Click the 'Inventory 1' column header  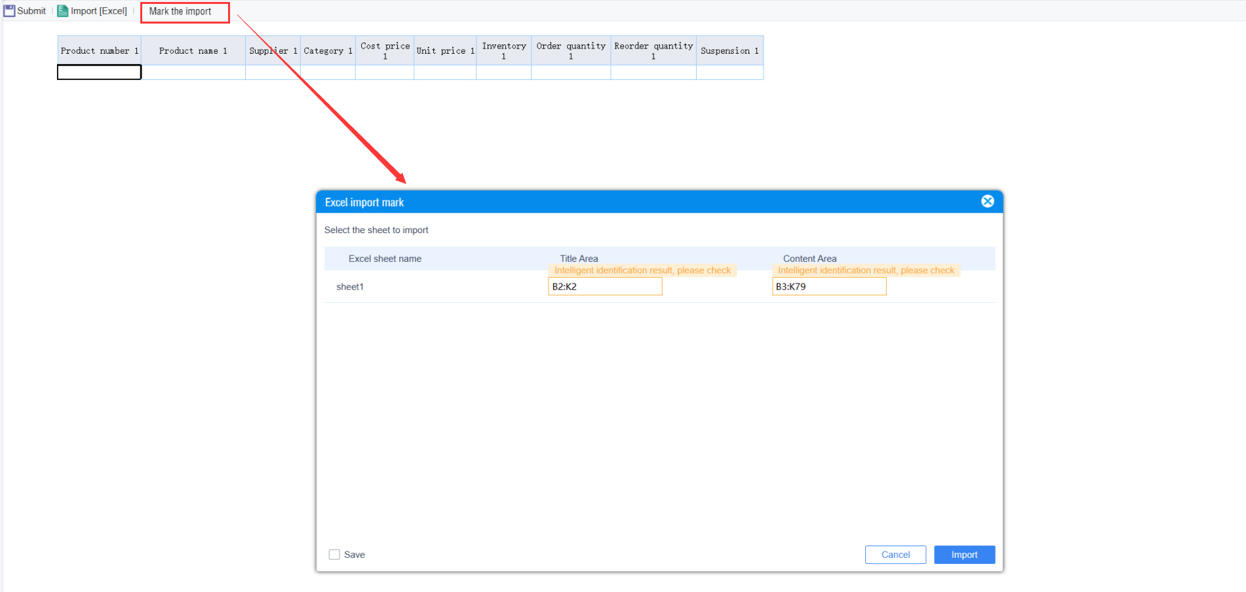click(503, 50)
